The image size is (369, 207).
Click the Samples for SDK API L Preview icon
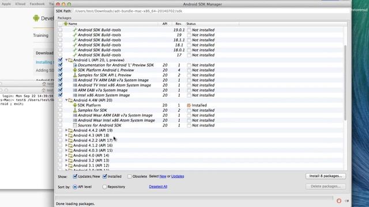coord(75,75)
